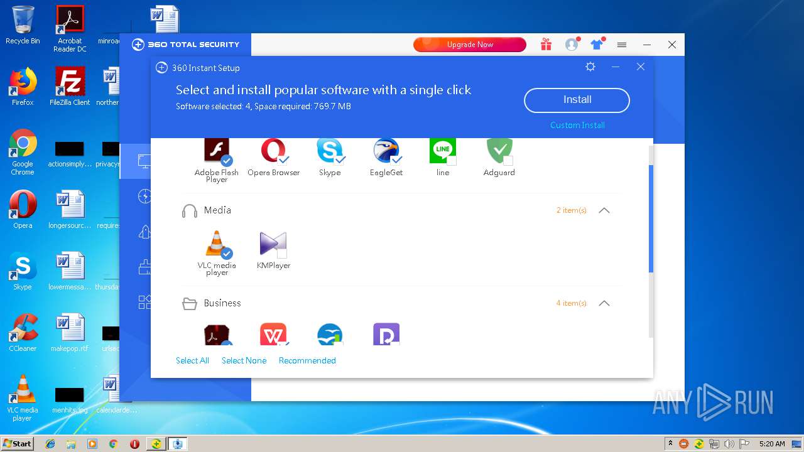The width and height of the screenshot is (804, 452).
Task: Click the Skype app icon in setup list
Action: click(x=330, y=151)
